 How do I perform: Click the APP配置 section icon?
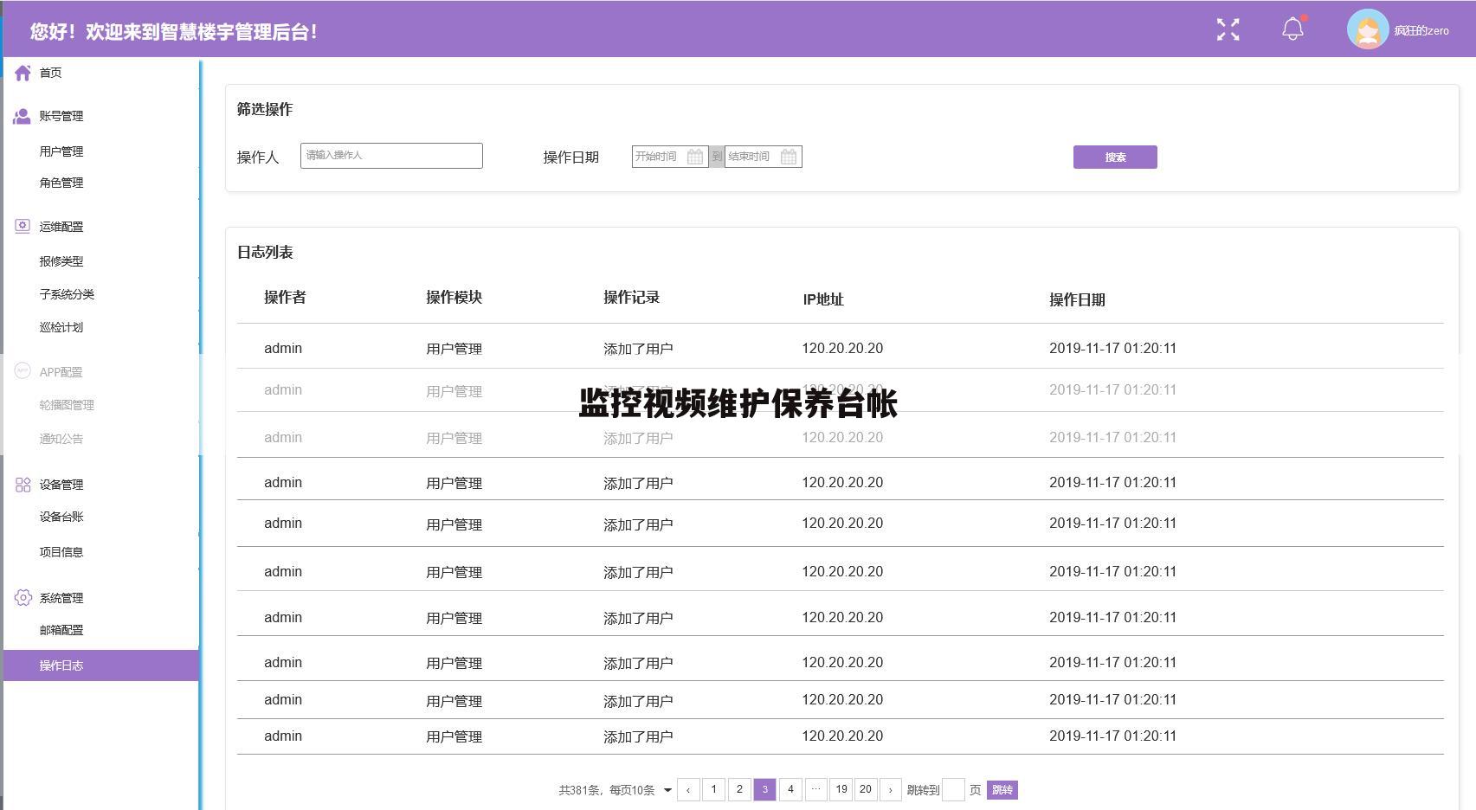(23, 371)
